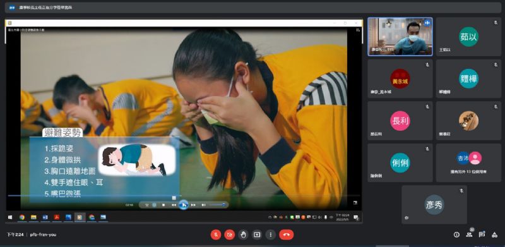
Task: Click the media player play/pause button
Action: (x=183, y=205)
